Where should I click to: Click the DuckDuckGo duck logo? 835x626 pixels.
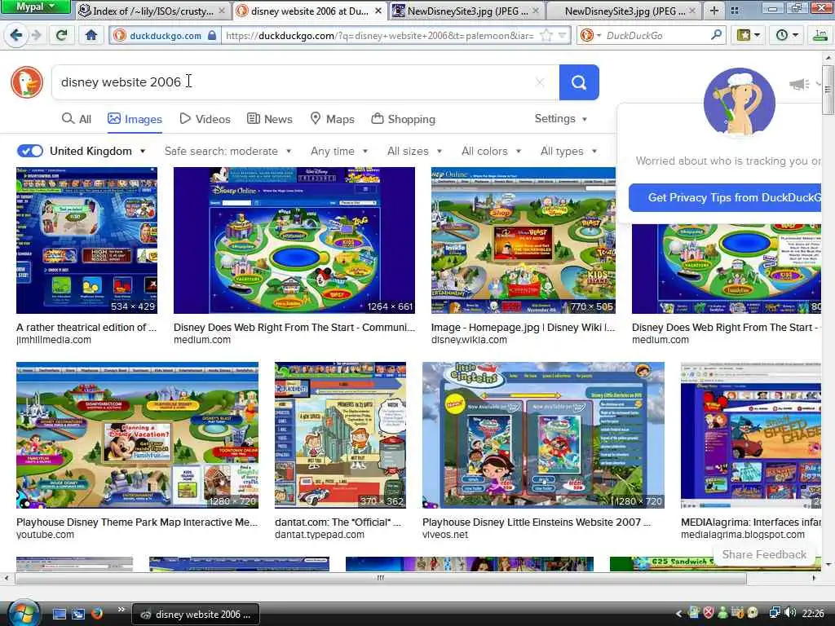click(x=27, y=82)
